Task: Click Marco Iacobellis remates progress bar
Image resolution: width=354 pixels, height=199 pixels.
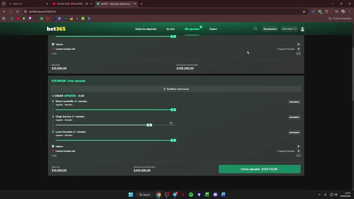Action: coord(116,110)
